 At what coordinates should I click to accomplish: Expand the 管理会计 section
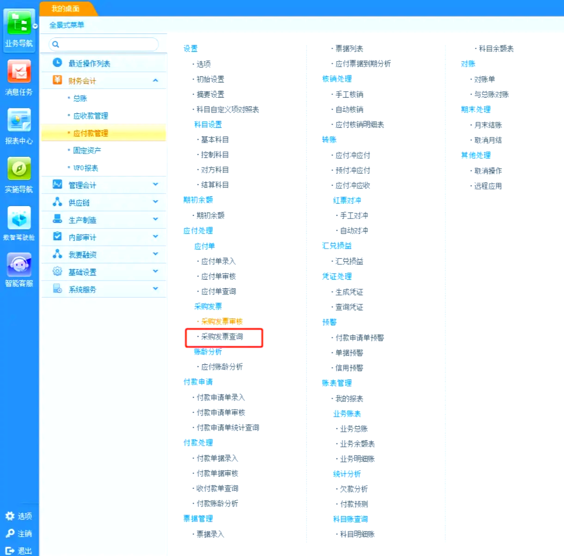tap(155, 185)
